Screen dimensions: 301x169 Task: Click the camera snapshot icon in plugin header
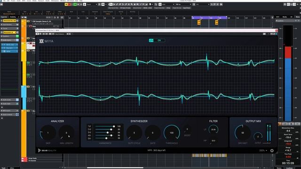click(x=264, y=34)
